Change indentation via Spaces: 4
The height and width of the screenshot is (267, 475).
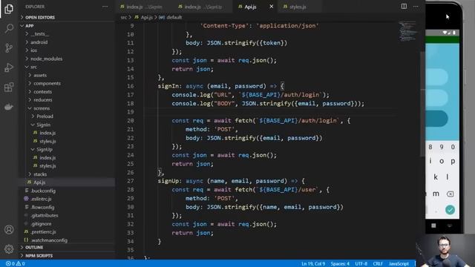click(x=340, y=264)
